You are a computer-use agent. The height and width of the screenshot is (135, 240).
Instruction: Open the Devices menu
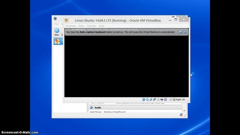point(91,26)
